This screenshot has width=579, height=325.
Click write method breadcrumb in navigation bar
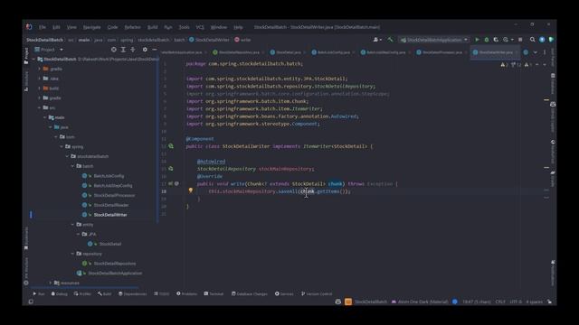(x=242, y=40)
